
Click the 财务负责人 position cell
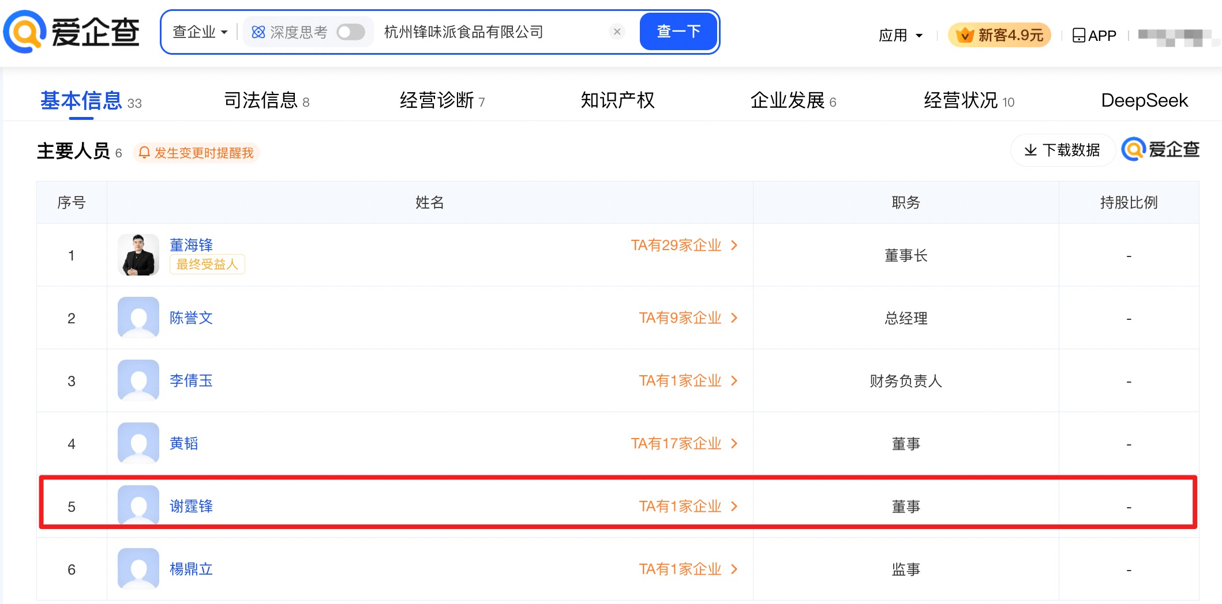[906, 381]
